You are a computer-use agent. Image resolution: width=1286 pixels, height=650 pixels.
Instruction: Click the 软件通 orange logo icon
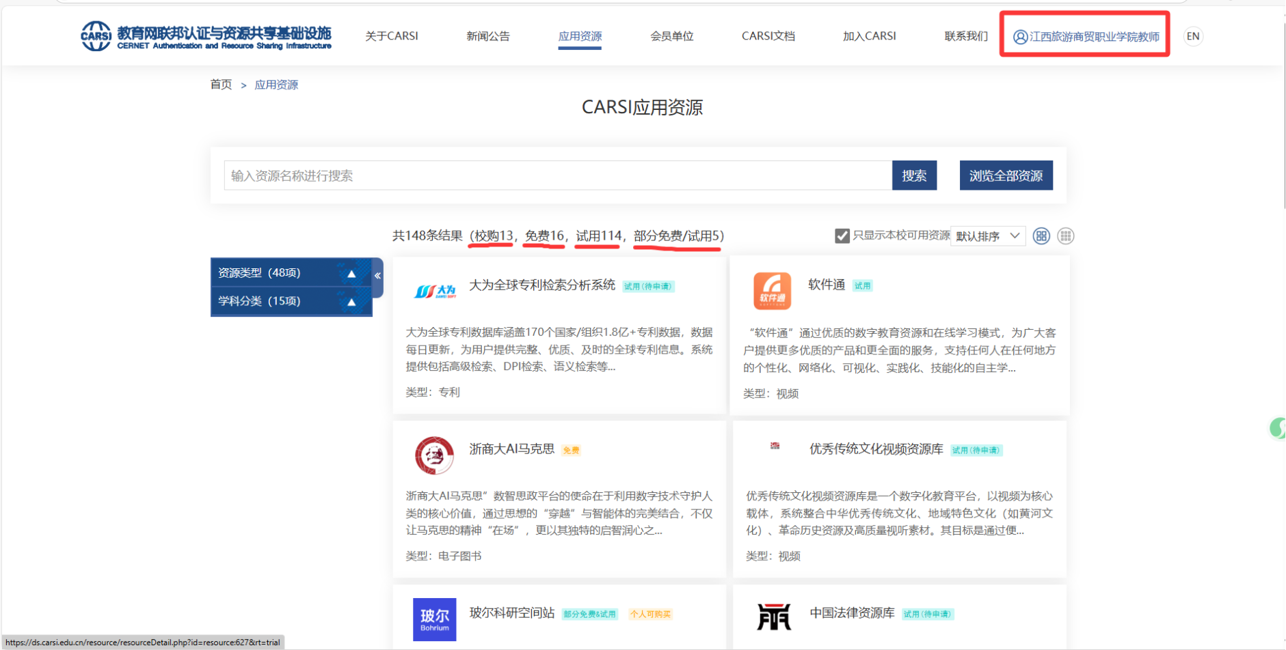[x=772, y=290]
